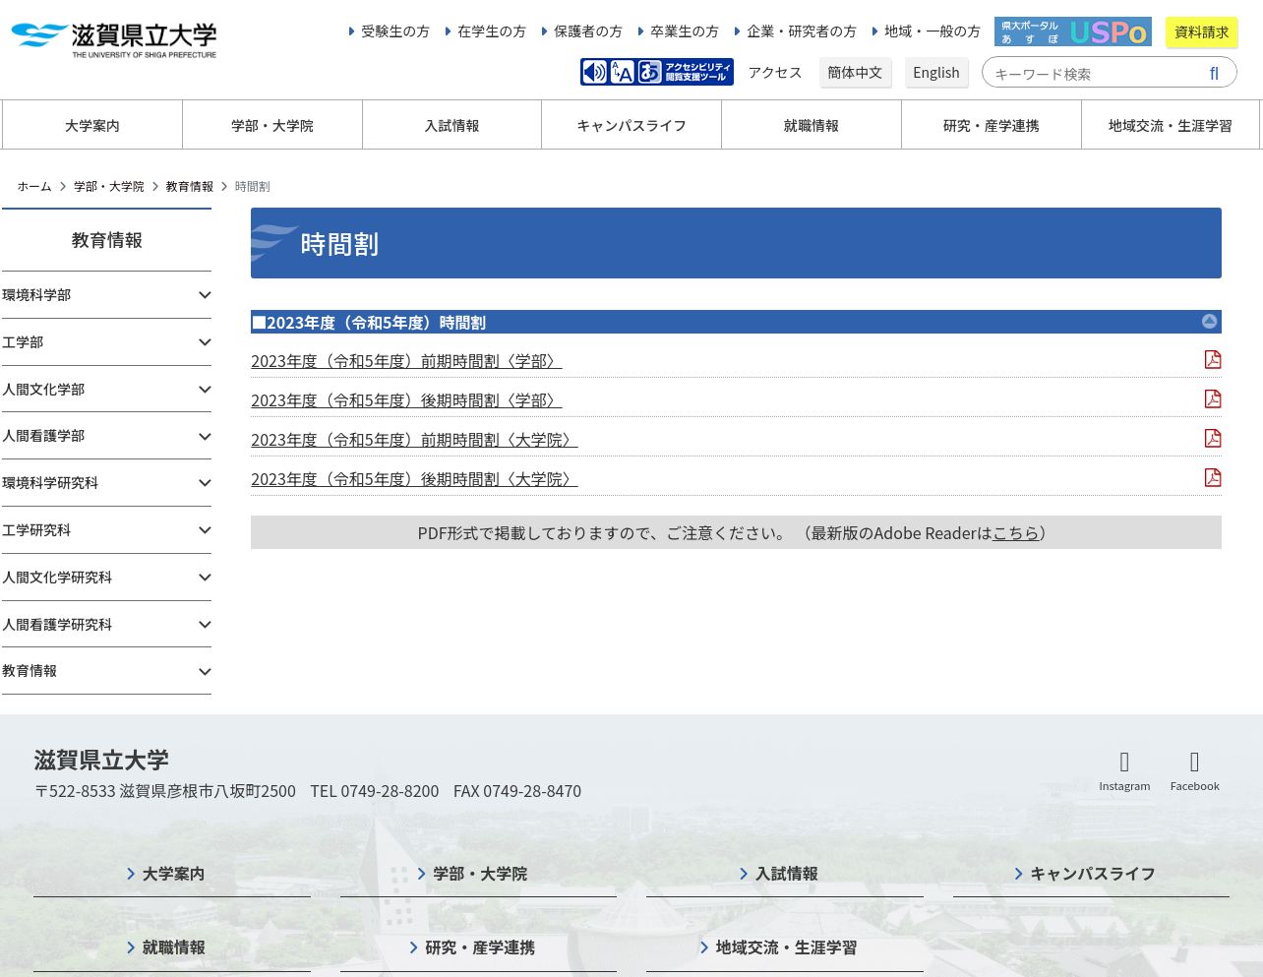Image resolution: width=1263 pixels, height=977 pixels.
Task: Click the footer address 〒522-8533 滋賀県彦根市八坂町2500
Action: coord(165,791)
